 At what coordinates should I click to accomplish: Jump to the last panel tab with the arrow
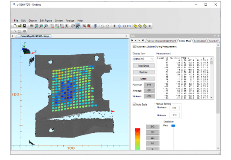point(143,40)
